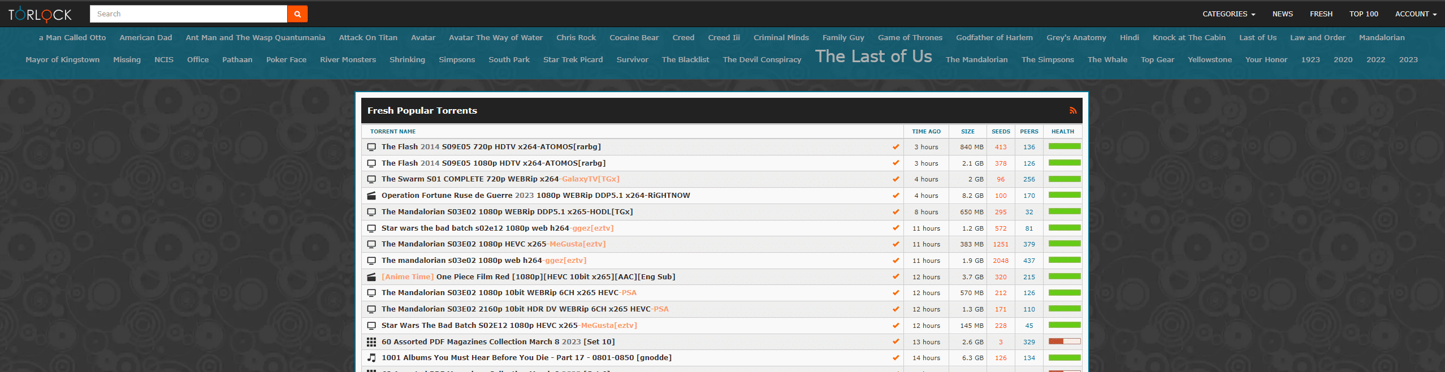1445x372 pixels.
Task: Click the music icon beside 1001 Albums
Action: point(371,358)
